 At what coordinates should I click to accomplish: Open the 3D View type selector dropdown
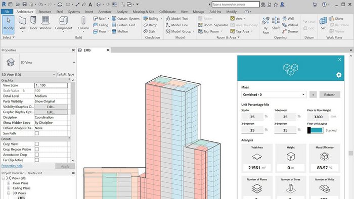(74, 63)
